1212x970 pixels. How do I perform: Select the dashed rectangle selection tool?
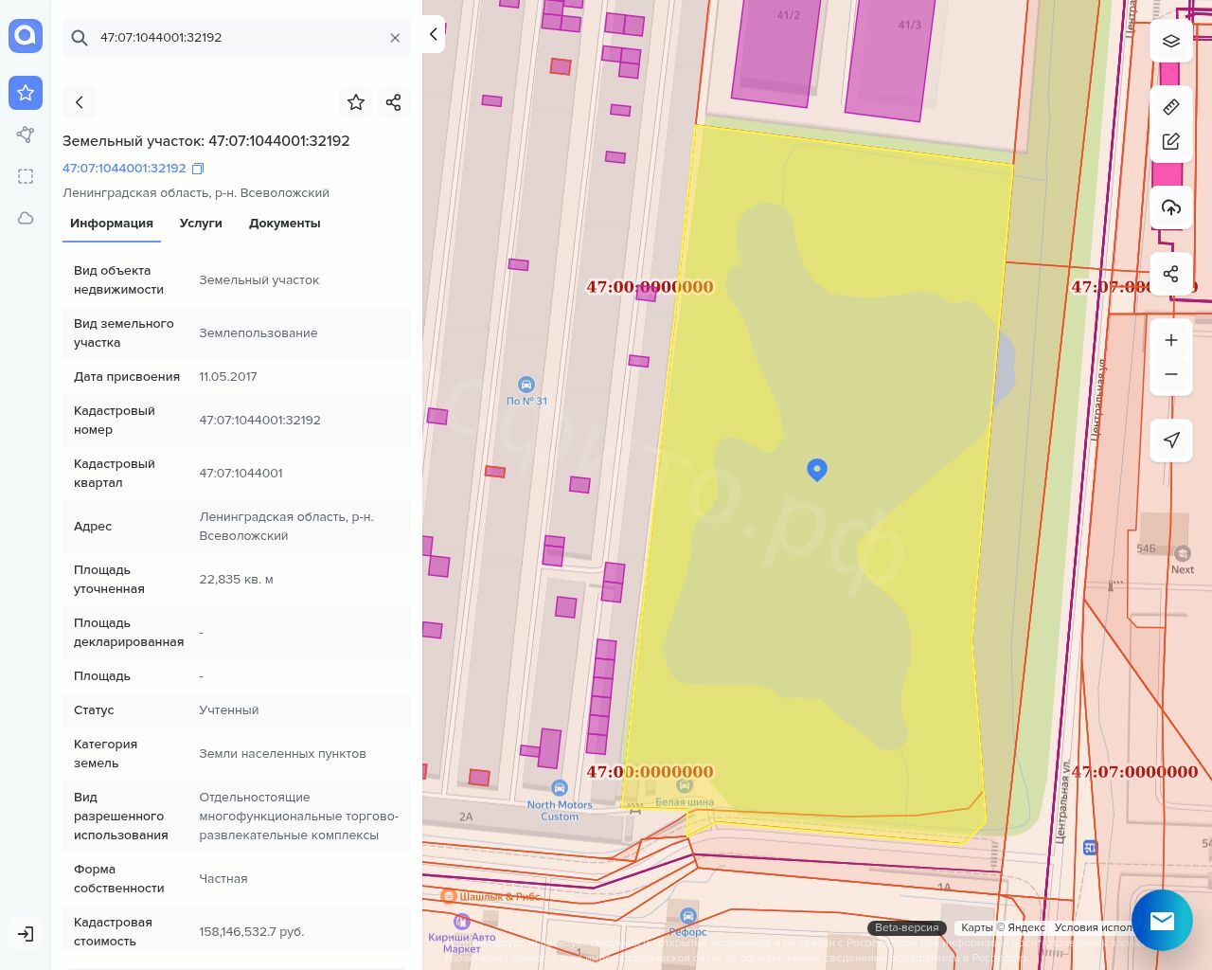point(26,176)
